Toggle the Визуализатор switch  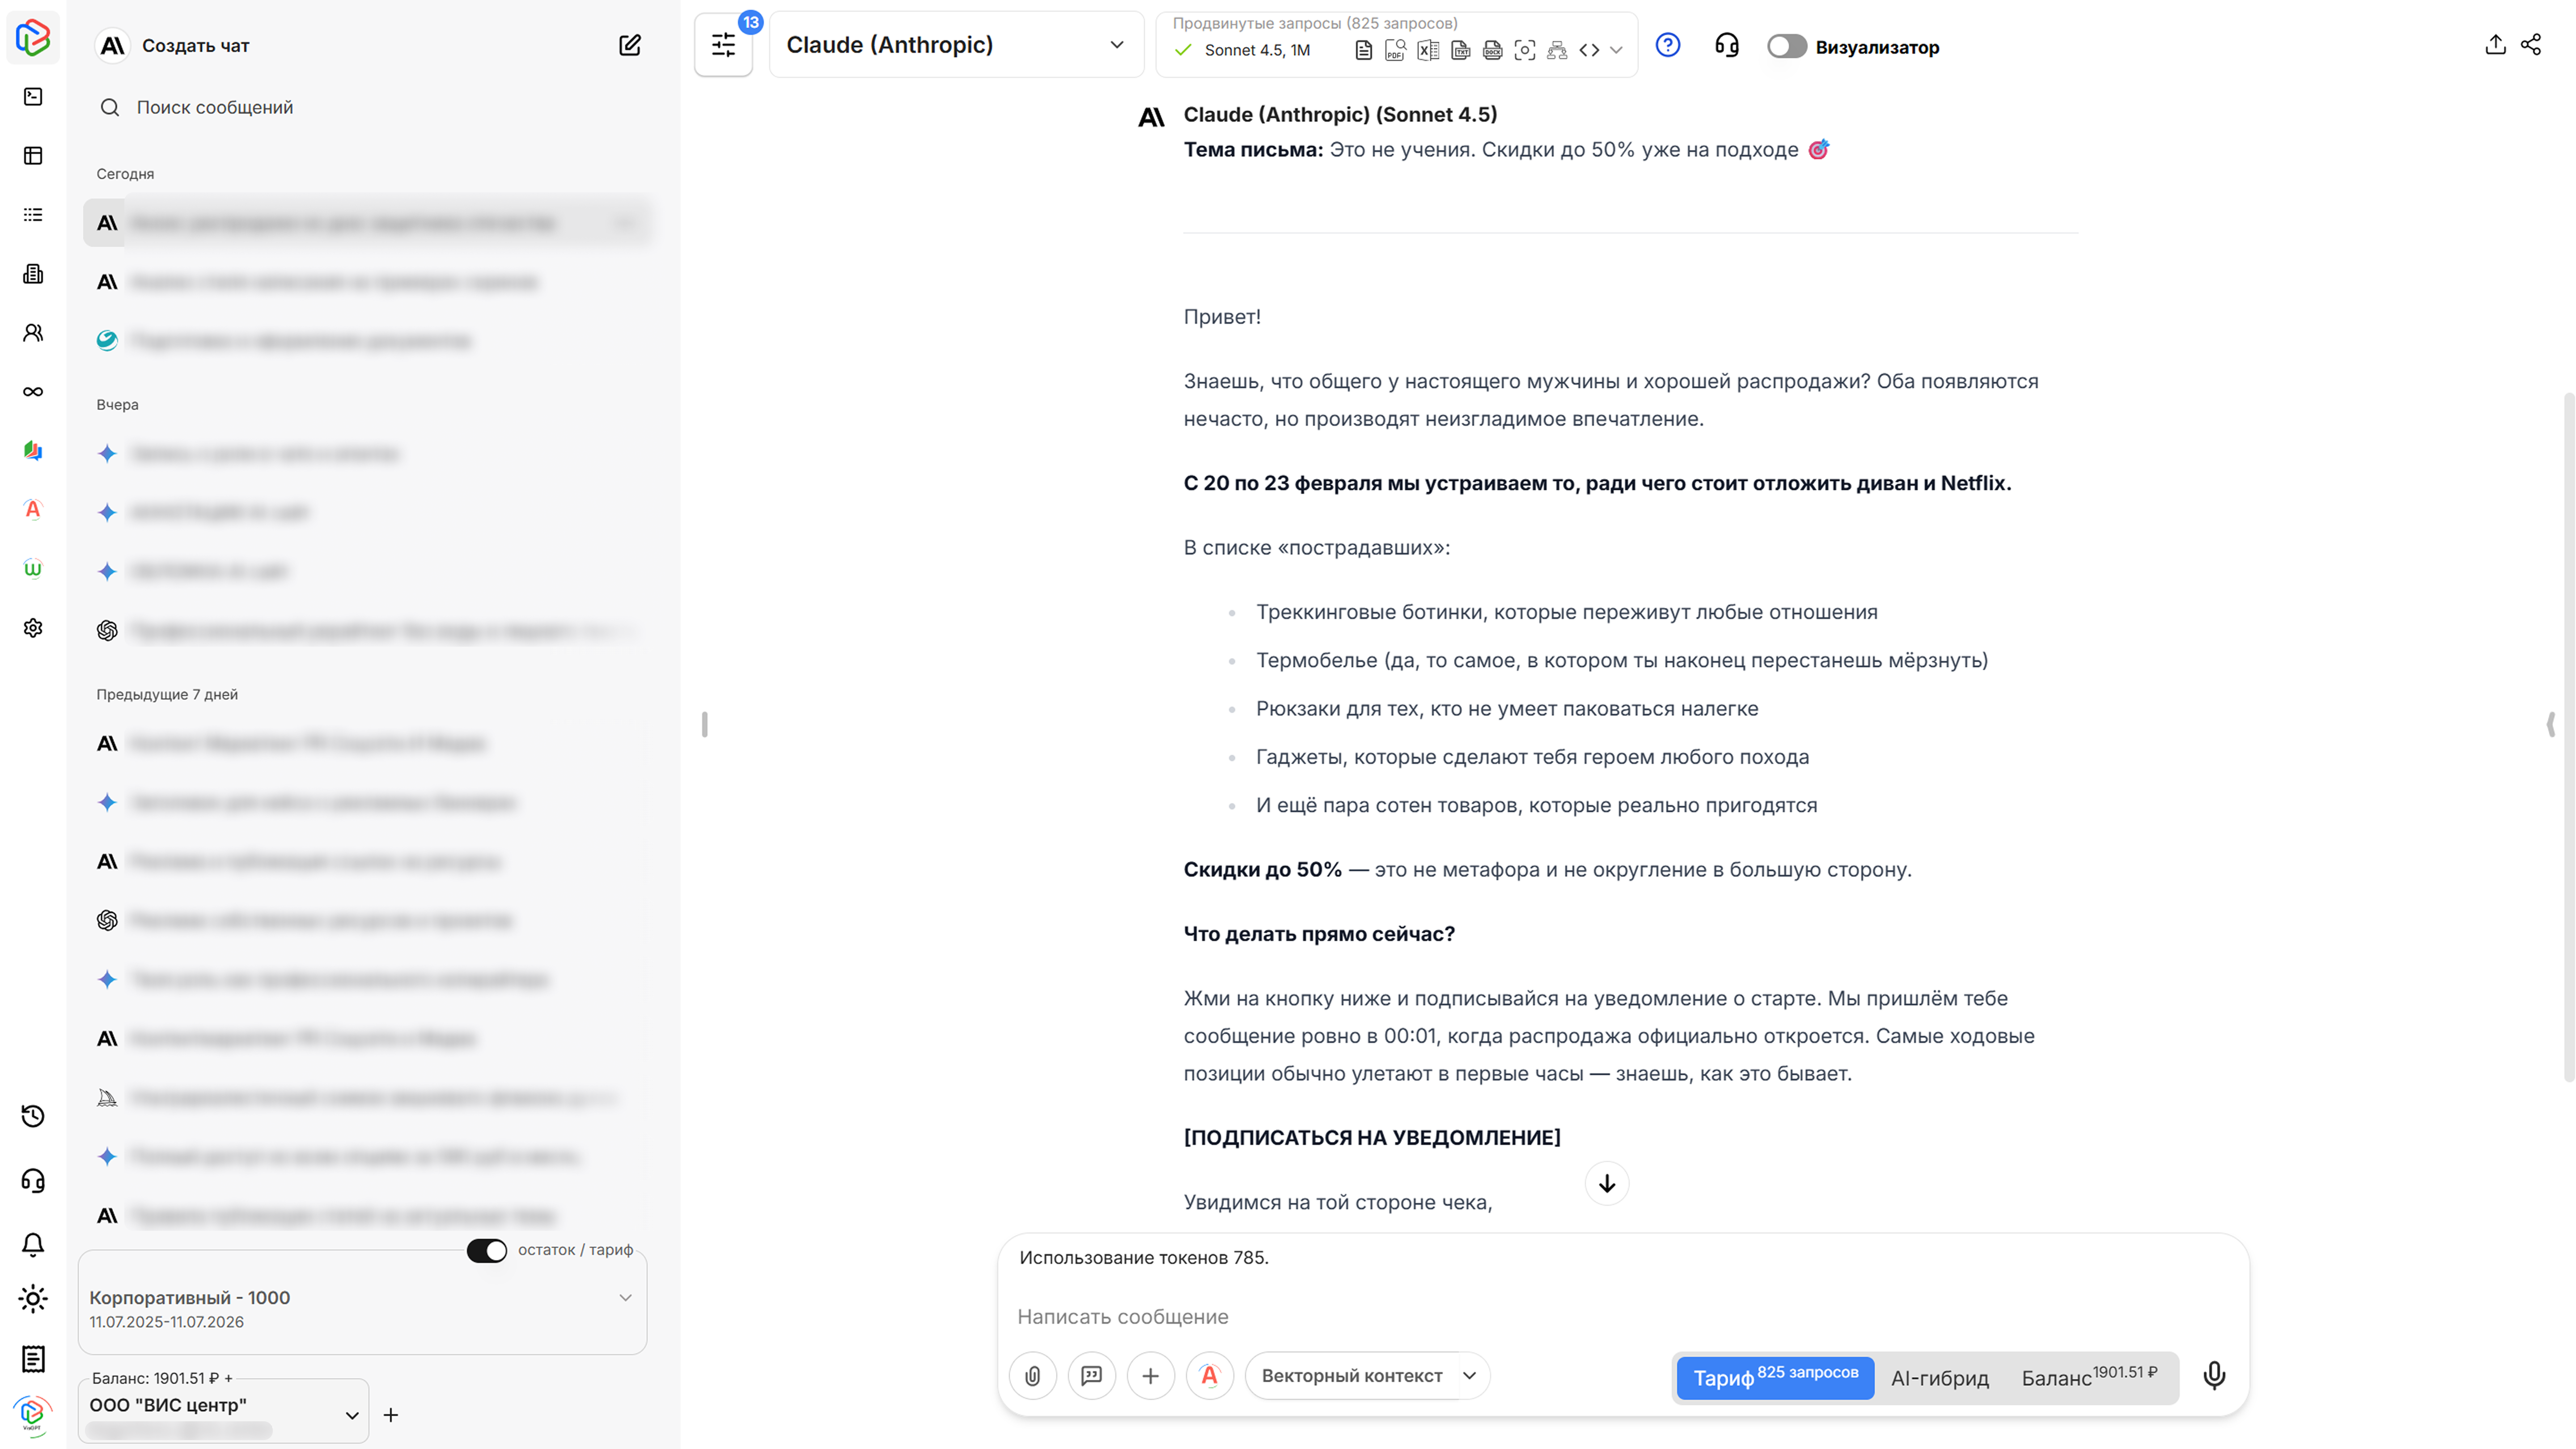pos(1786,47)
